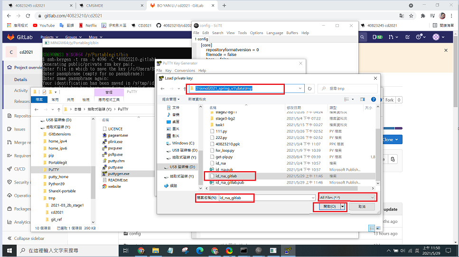Image resolution: width=459 pixels, height=257 pixels.
Task: Click copy URL icon beside Clone button
Action: click(393, 159)
